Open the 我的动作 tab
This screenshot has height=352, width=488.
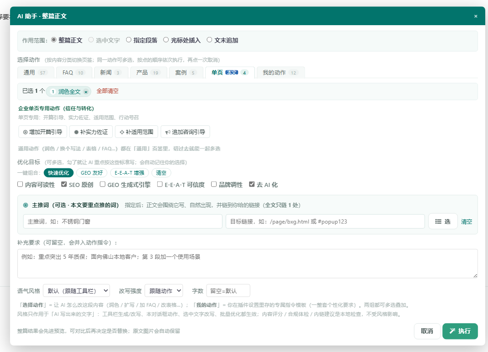tap(281, 73)
